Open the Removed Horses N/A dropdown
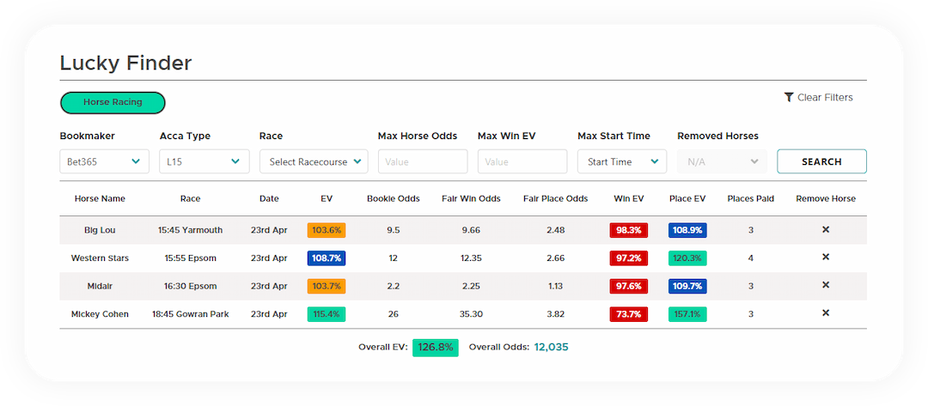This screenshot has width=928, height=406. pyautogui.click(x=722, y=161)
